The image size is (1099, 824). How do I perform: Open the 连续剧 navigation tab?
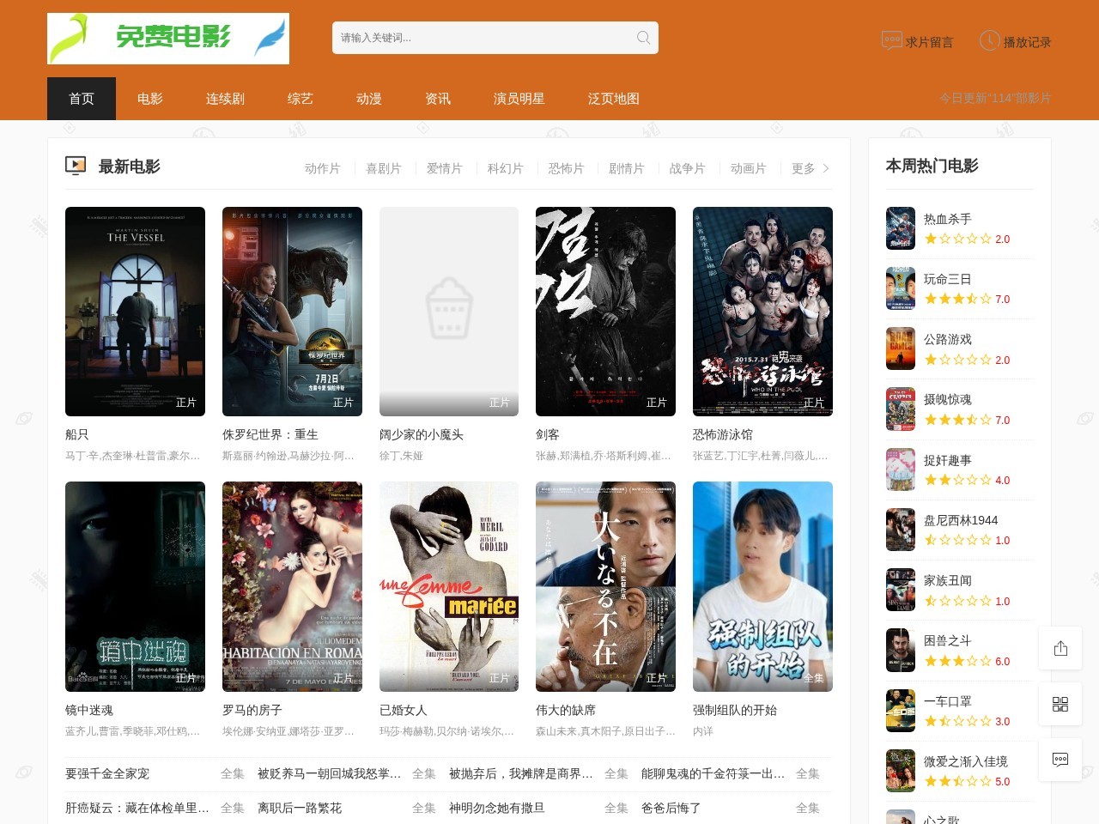point(225,99)
